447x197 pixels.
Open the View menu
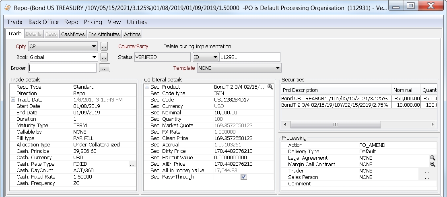click(x=114, y=22)
